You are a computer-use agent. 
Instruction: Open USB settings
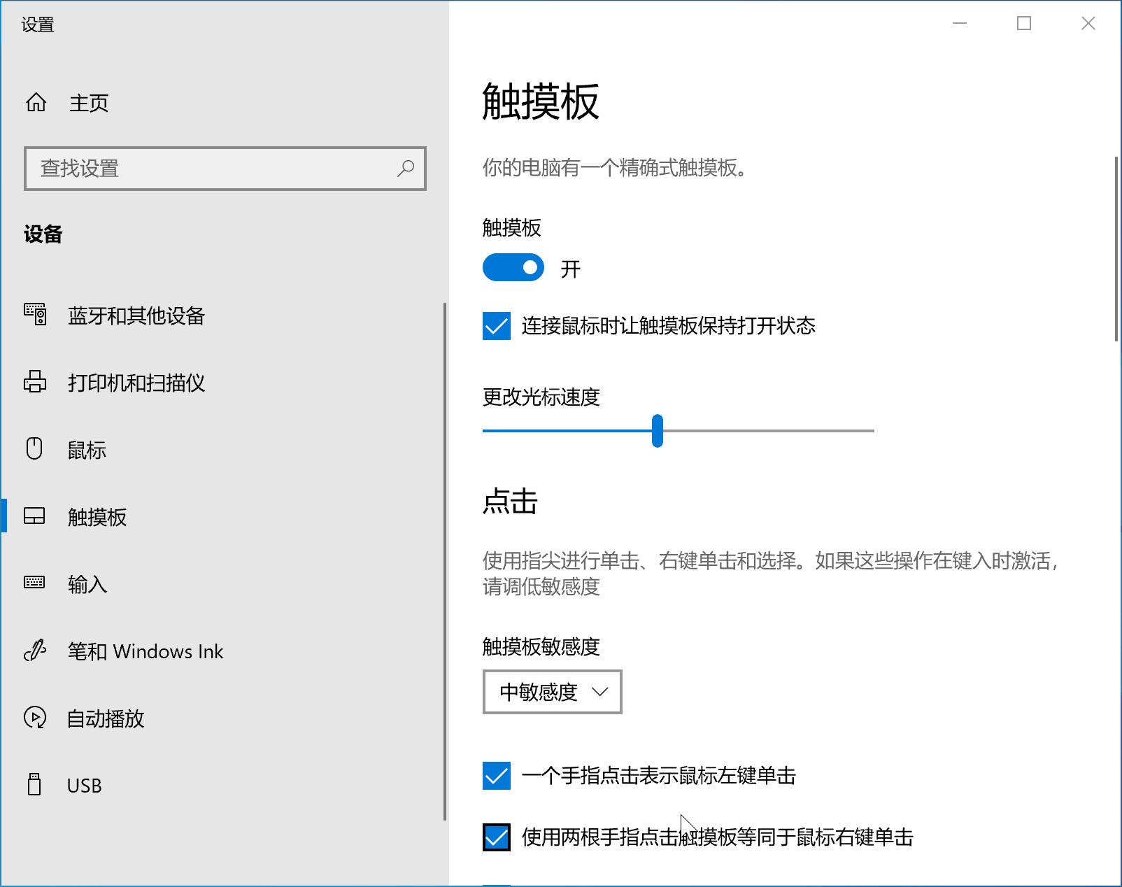[x=83, y=786]
